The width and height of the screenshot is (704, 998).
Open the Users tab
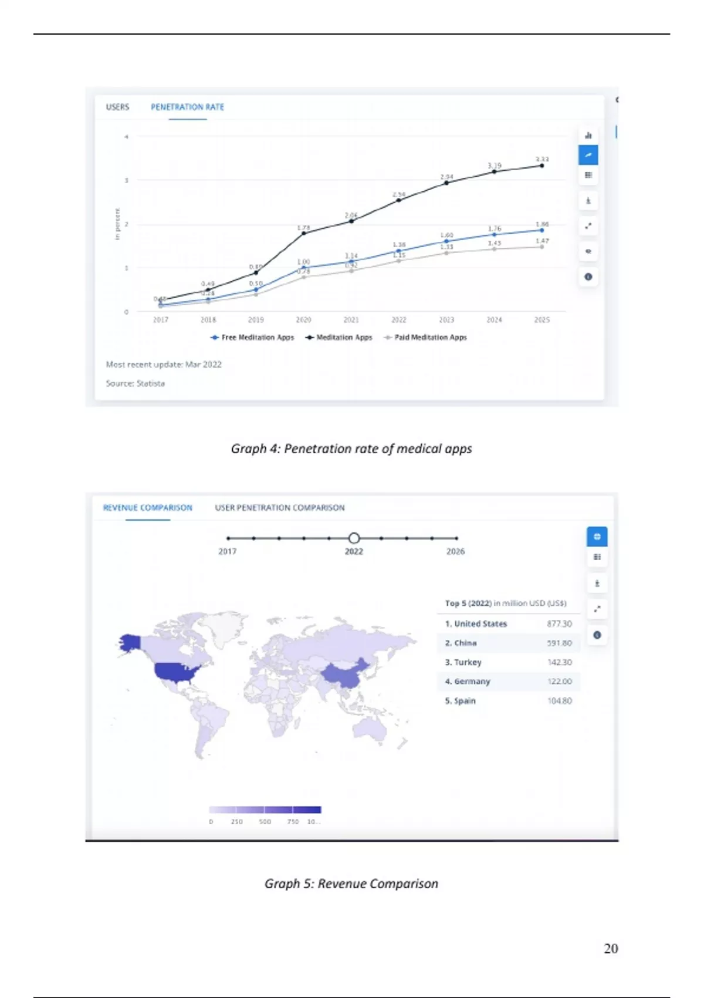[x=117, y=107]
